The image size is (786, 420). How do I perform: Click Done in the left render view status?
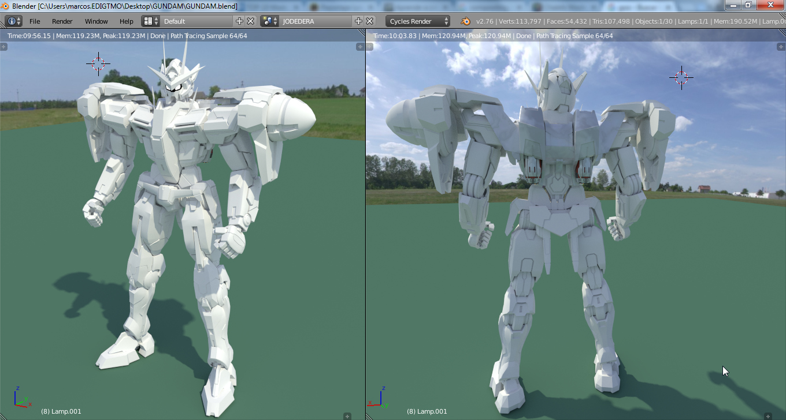tap(157, 36)
